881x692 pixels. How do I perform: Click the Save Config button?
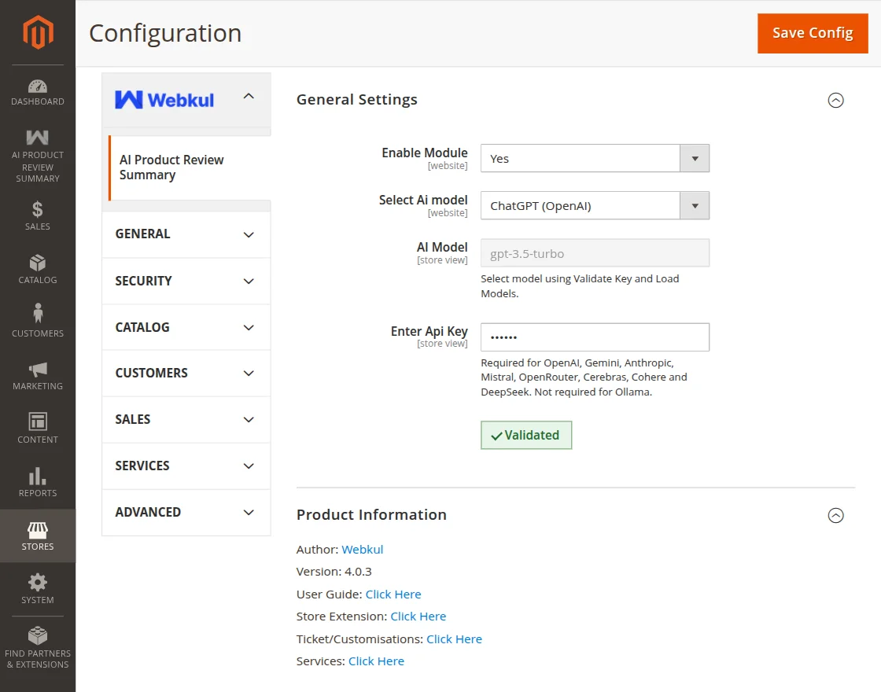click(x=813, y=33)
